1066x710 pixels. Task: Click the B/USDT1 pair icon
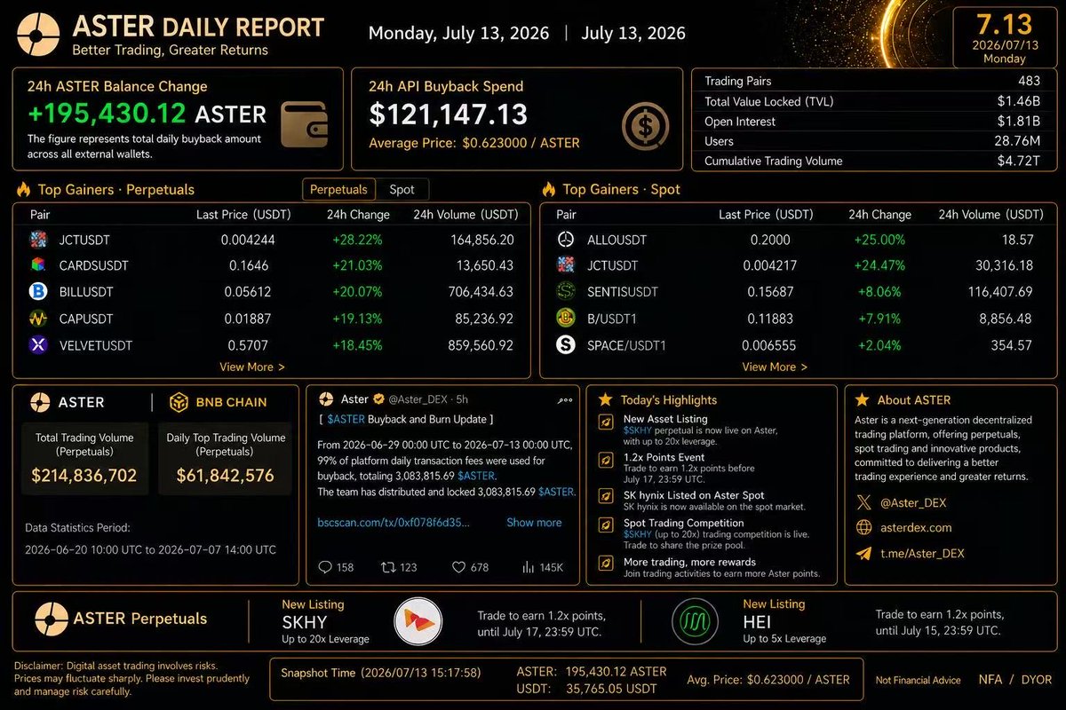click(x=565, y=318)
